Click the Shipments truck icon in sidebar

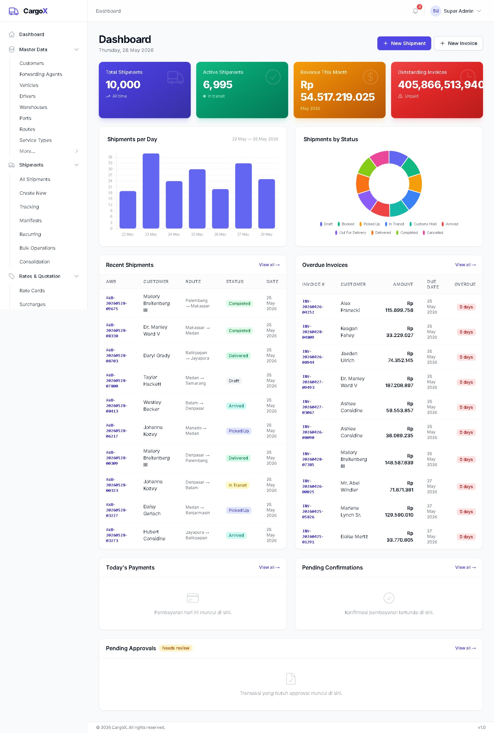tap(12, 165)
